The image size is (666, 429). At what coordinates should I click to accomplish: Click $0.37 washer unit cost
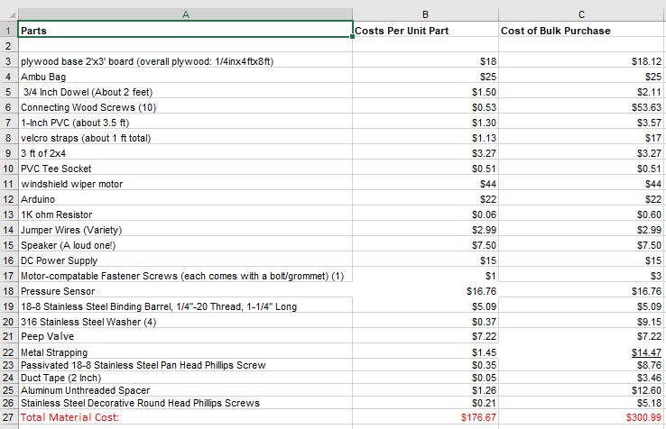pos(426,321)
